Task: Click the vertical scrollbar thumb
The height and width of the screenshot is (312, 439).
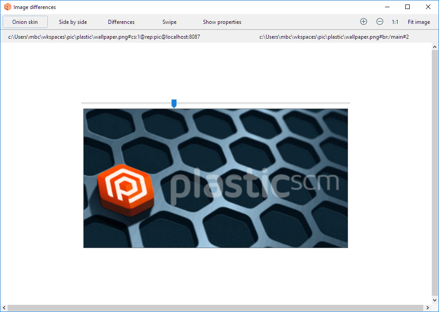Action: point(435,172)
